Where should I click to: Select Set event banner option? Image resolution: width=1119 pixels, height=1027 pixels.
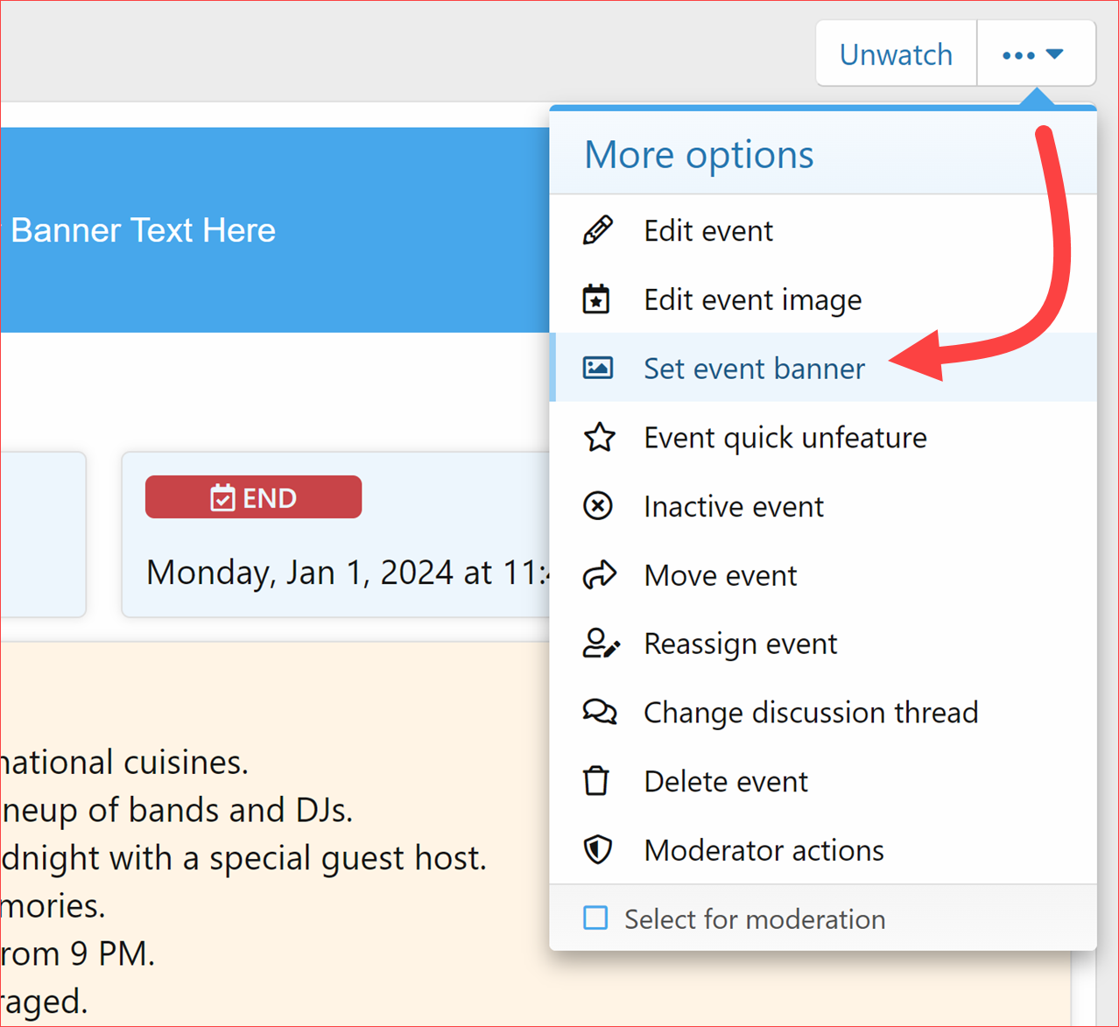point(823,368)
